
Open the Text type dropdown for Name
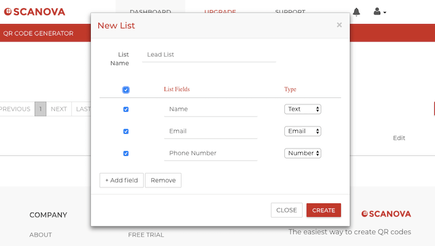point(303,109)
